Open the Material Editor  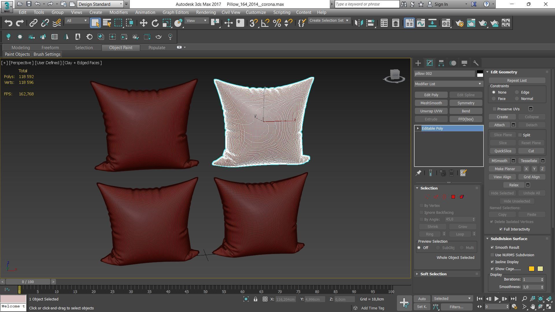coord(446,23)
